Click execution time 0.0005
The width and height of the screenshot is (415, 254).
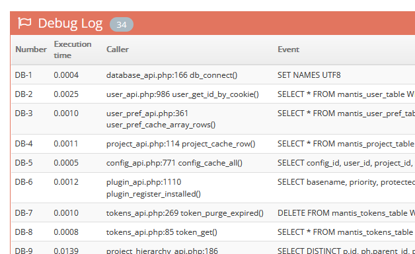point(66,163)
